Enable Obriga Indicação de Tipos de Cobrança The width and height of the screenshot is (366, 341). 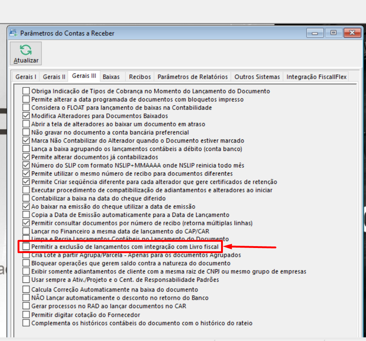[x=26, y=91]
